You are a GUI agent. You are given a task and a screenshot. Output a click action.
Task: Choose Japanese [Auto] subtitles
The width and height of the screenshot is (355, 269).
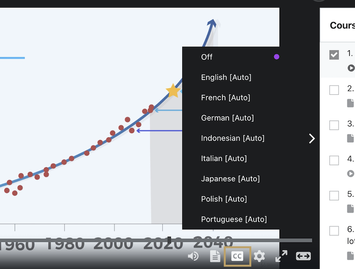pyautogui.click(x=230, y=179)
